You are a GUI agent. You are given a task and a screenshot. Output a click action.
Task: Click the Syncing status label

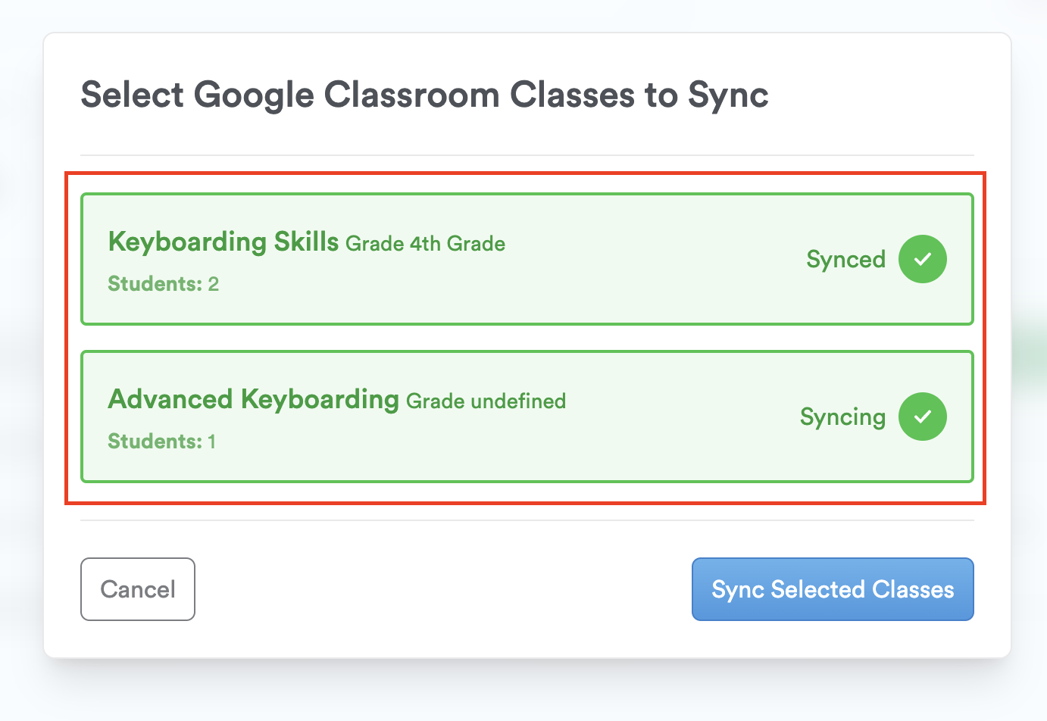842,417
